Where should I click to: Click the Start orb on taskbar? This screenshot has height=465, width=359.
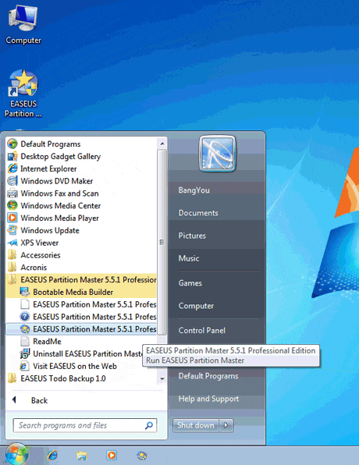pos(17,454)
